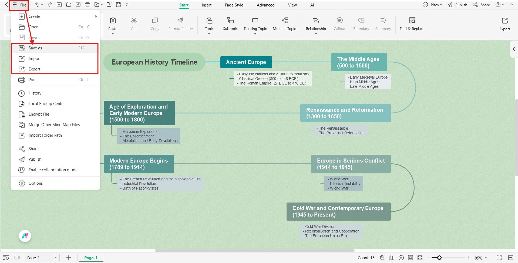This screenshot has width=518, height=263.
Task: Click the printer icon in the quick toolbar
Action: [87, 5]
